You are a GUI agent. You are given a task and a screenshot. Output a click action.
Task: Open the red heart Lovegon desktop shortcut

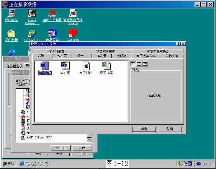pos(73,35)
